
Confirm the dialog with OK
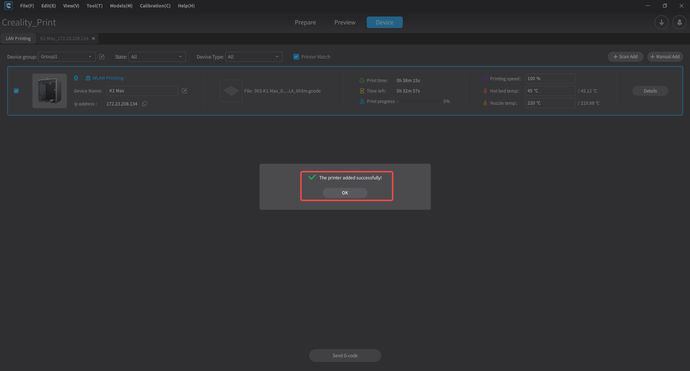tap(345, 193)
